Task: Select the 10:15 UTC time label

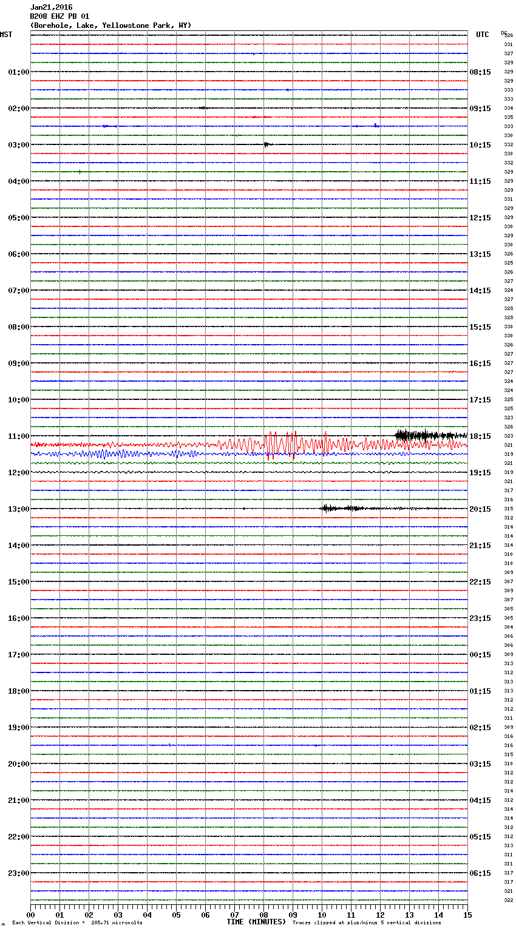Action: tap(480, 145)
